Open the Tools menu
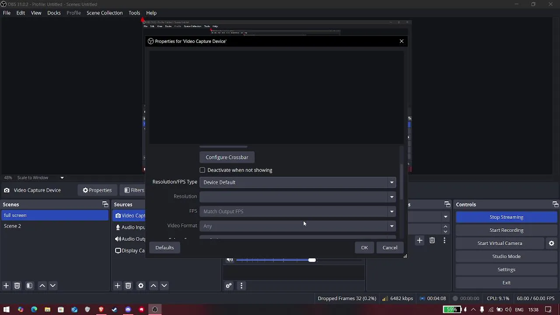This screenshot has height=315, width=560. point(134,13)
